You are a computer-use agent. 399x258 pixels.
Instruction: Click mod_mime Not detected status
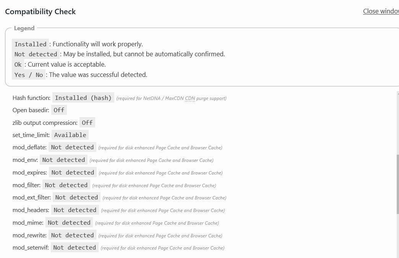69,222
